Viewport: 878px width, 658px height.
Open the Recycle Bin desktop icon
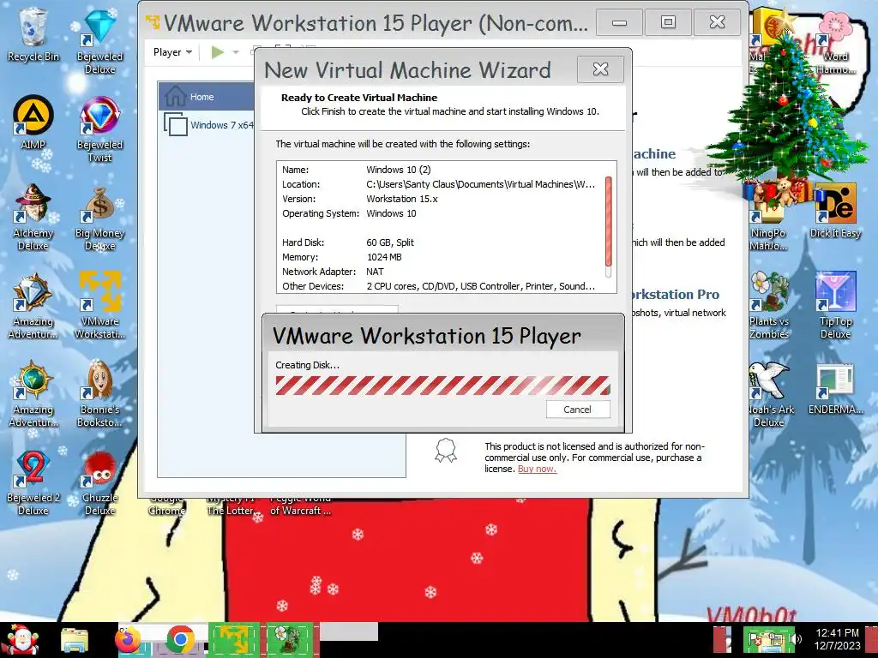tap(33, 34)
